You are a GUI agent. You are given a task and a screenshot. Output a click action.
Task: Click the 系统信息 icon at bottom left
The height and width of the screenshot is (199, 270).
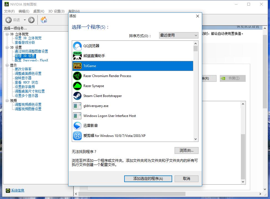[8, 190]
